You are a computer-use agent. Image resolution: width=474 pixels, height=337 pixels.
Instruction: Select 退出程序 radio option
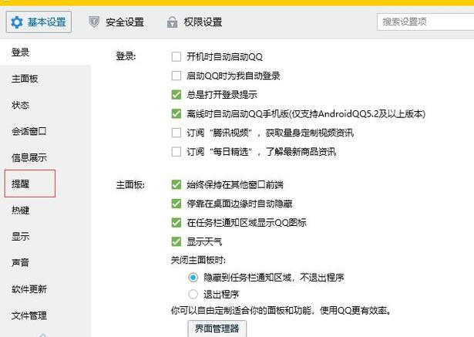coord(193,294)
